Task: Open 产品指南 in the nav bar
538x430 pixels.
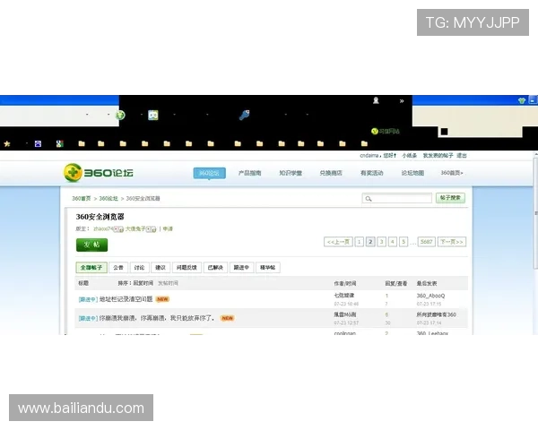Action: click(x=250, y=173)
